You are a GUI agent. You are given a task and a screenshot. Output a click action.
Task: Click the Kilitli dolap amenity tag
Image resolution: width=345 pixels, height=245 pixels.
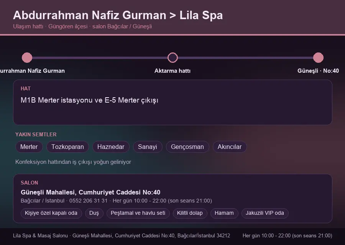click(190, 213)
